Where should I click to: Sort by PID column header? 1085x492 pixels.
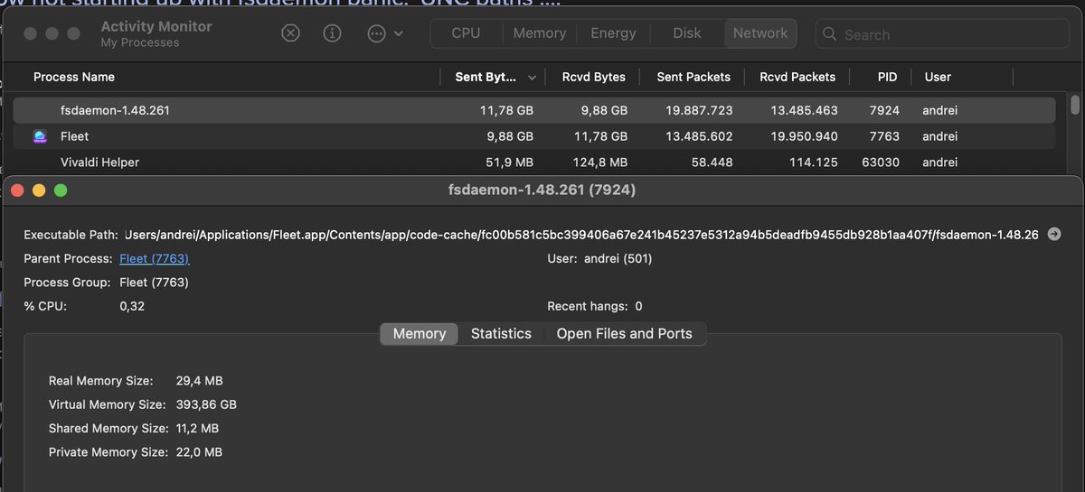[x=887, y=77]
